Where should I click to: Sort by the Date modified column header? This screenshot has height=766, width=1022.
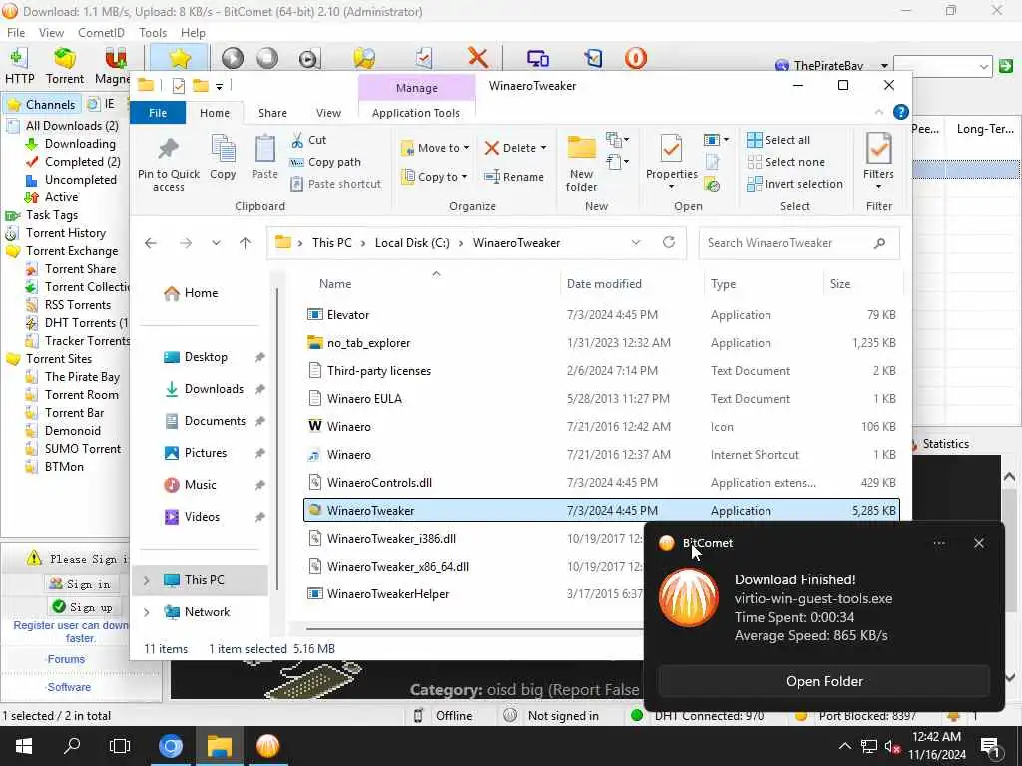pyautogui.click(x=604, y=284)
